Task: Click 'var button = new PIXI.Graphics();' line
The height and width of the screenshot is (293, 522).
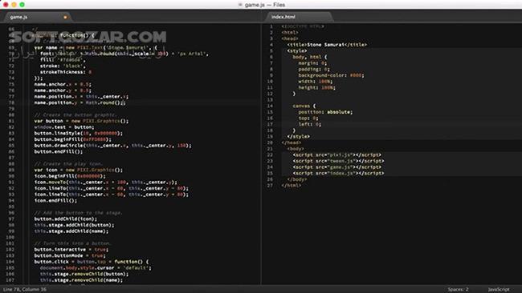Action: point(81,121)
